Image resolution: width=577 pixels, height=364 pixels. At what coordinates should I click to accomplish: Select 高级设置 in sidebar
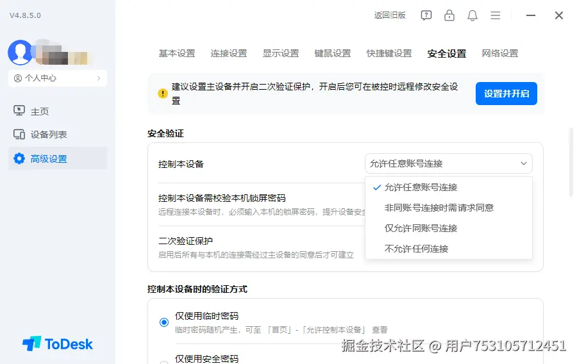pyautogui.click(x=58, y=158)
